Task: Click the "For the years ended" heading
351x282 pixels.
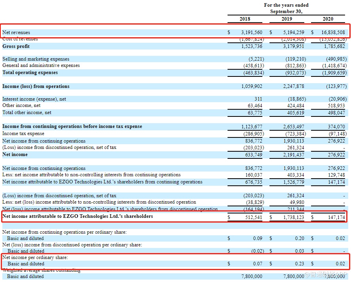Action: pyautogui.click(x=286, y=5)
